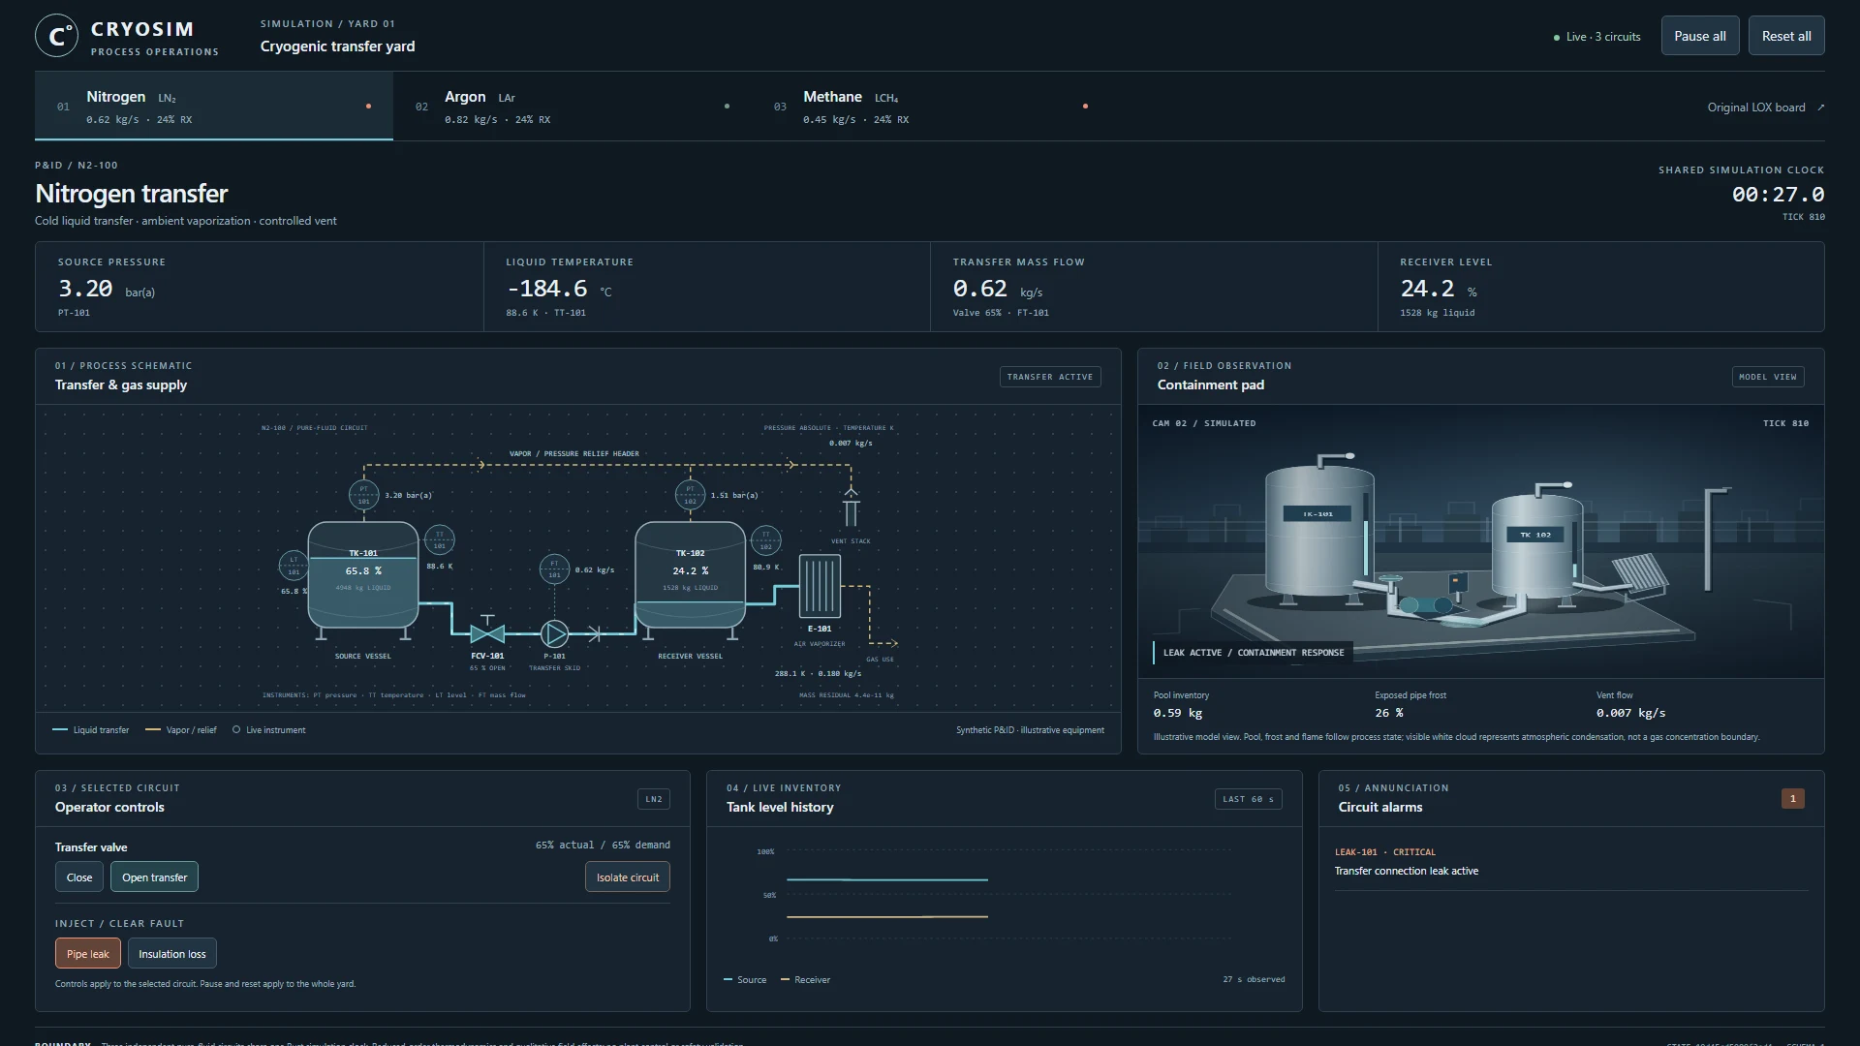Select the LT-101 level instrument bubble
This screenshot has height=1046, width=1860.
pos(294,566)
